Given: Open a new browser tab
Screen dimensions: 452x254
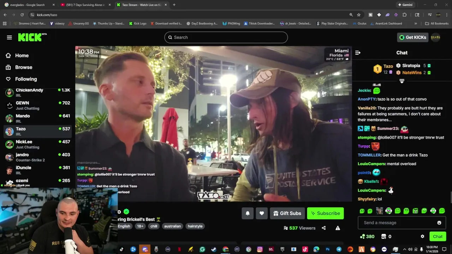Looking at the screenshot, I should pyautogui.click(x=174, y=5).
